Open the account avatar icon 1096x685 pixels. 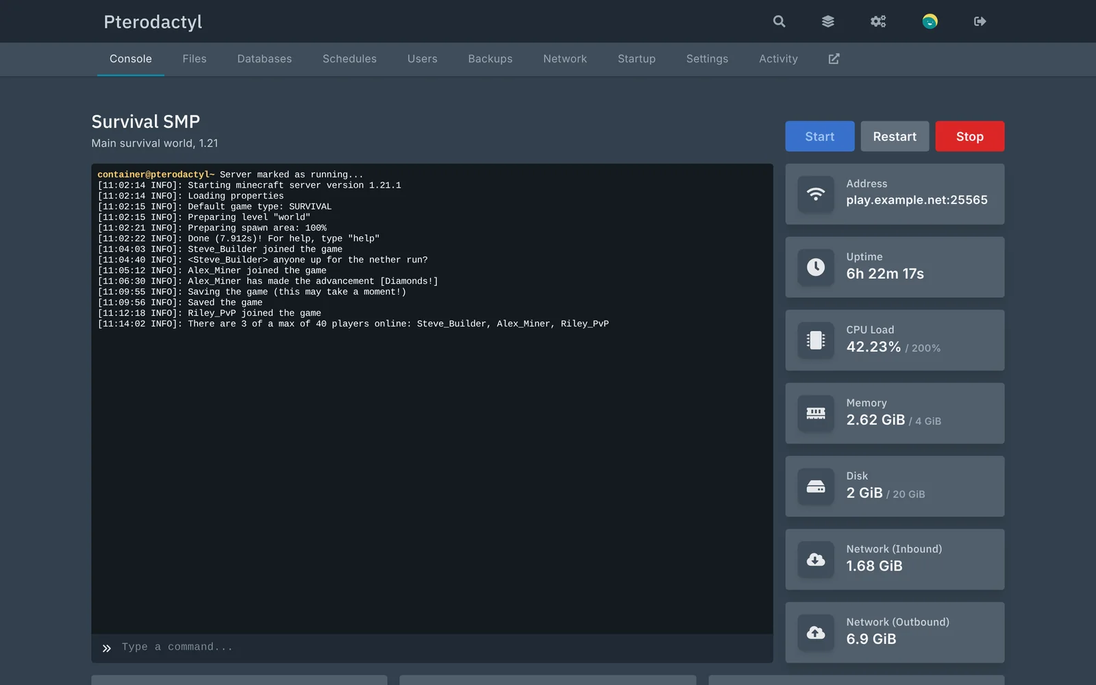point(930,21)
